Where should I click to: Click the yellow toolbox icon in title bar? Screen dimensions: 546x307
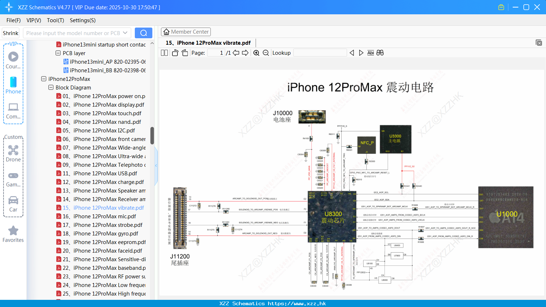[501, 7]
